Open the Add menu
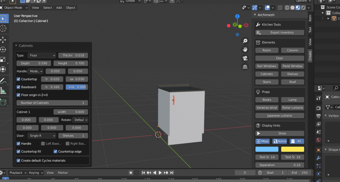Viewport: 340px width, 182px height. click(59, 8)
